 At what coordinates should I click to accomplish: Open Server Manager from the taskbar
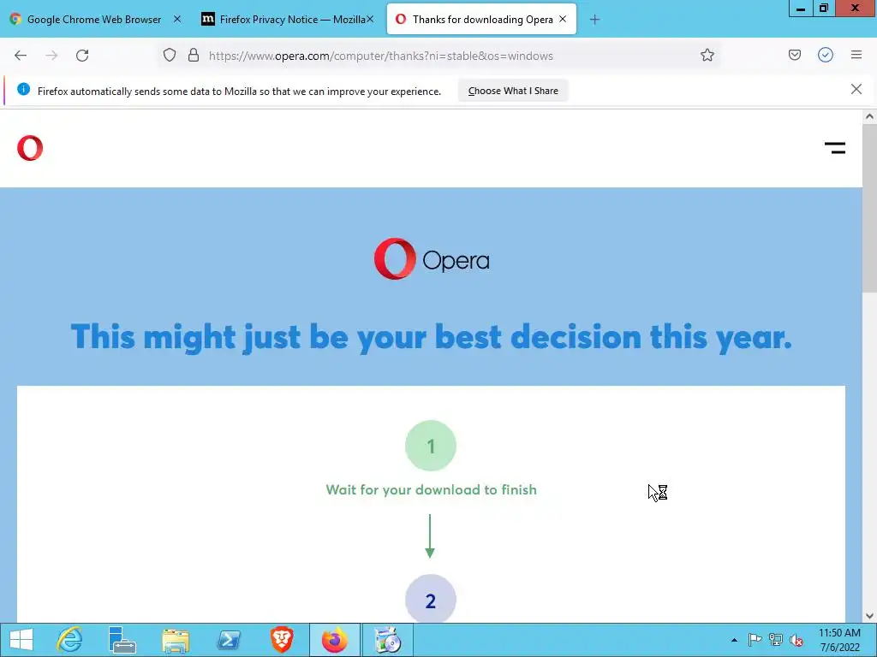122,640
